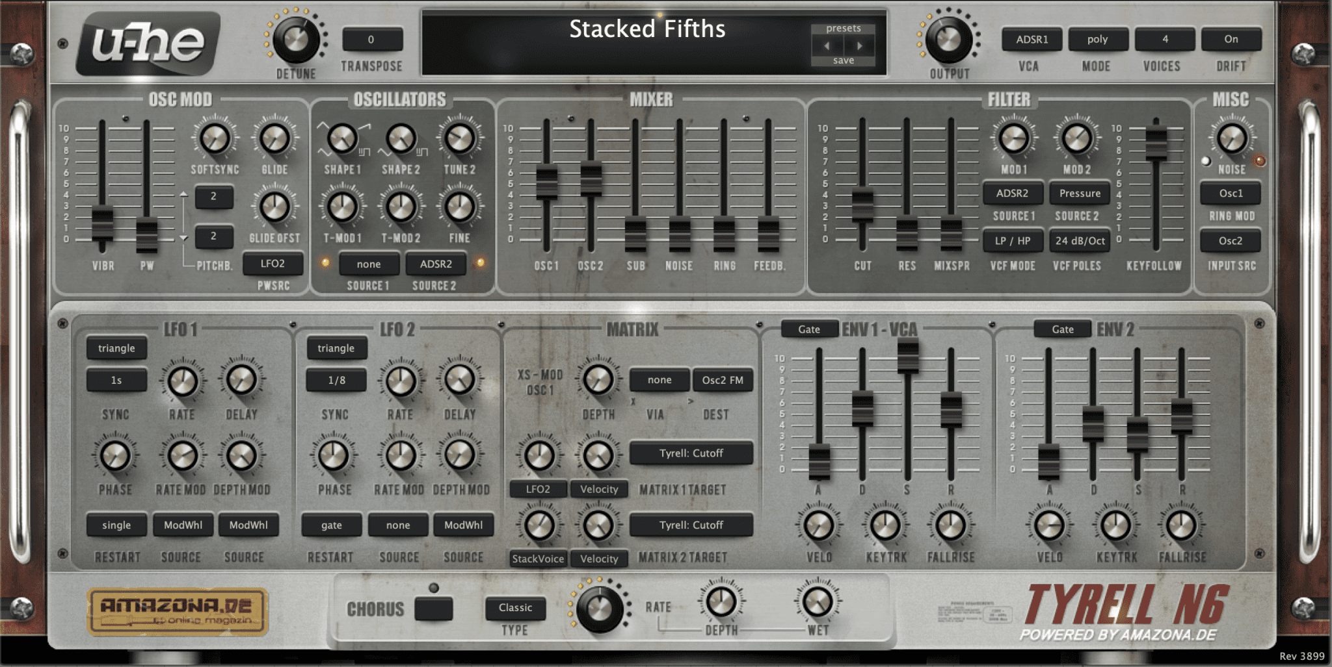Click the SOFTSYNC knob
Image resolution: width=1332 pixels, height=667 pixels.
(215, 138)
